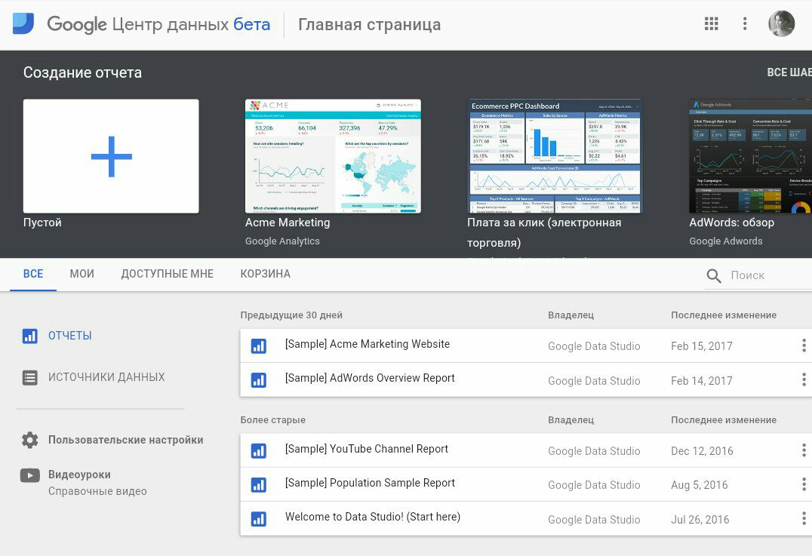Click the Data Studio logo icon
Image resolution: width=812 pixels, height=556 pixels.
click(x=23, y=24)
